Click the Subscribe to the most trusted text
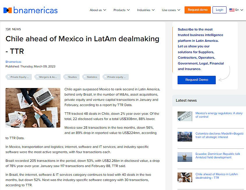This screenshot has width=246, height=190. (201, 49)
